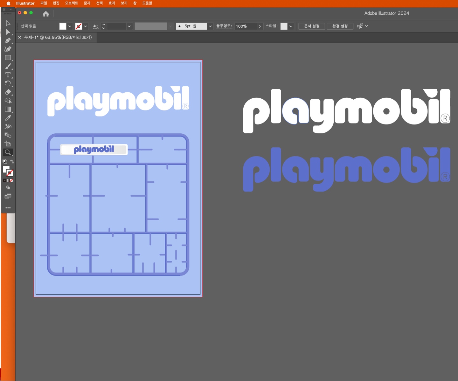The height and width of the screenshot is (381, 458).
Task: Select the Artboard tool
Action: [x=8, y=144]
